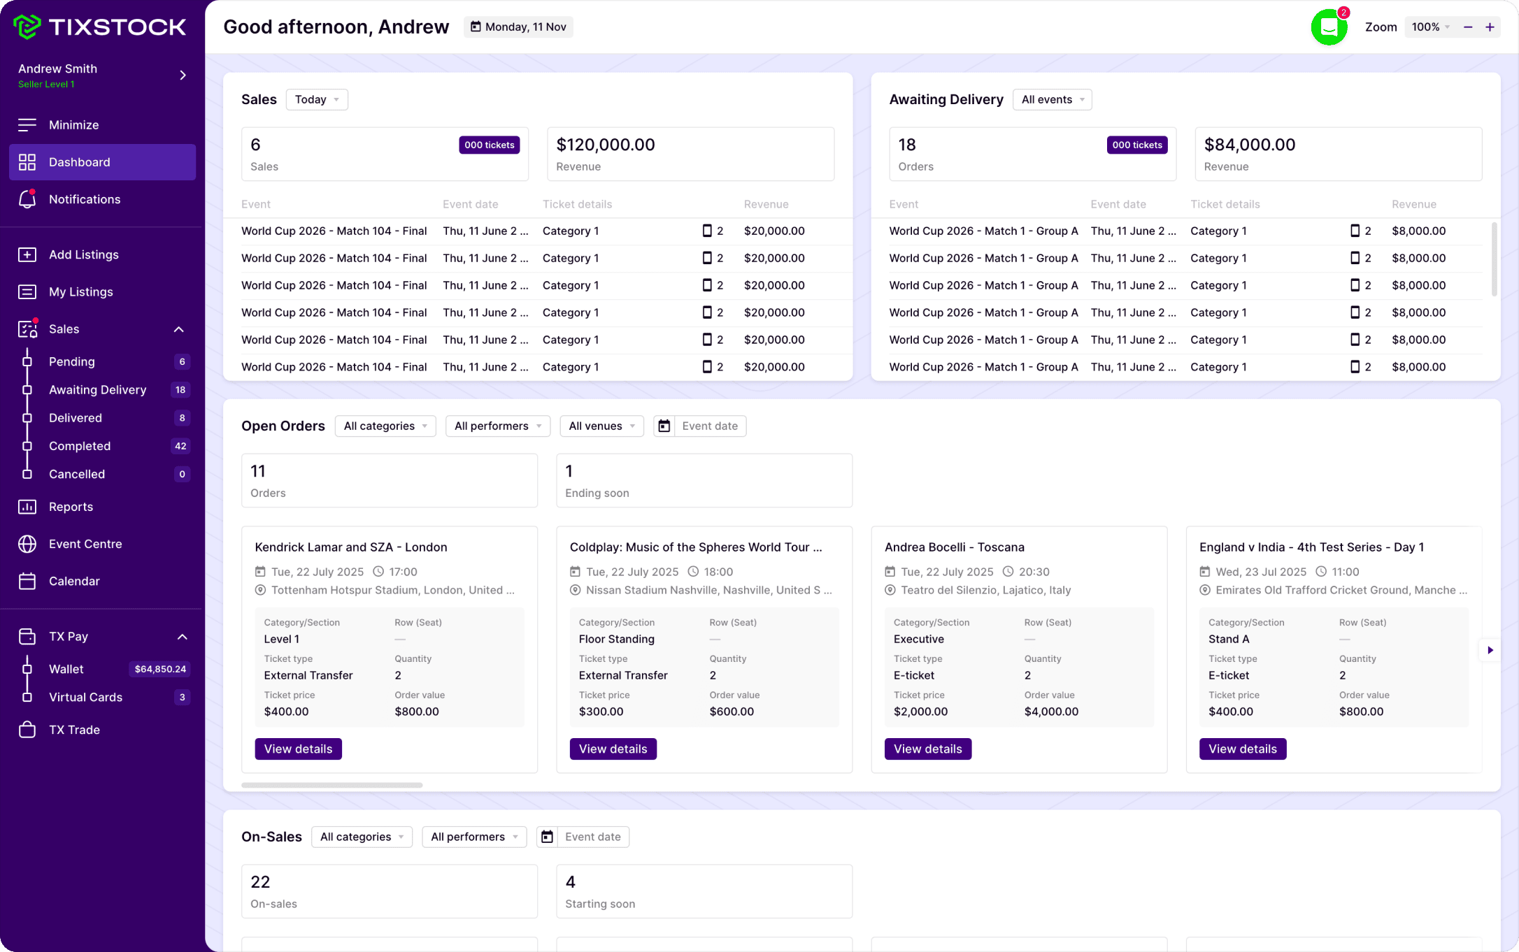1519x952 pixels.
Task: Click the 4 Starting soon summary card
Action: [x=704, y=891]
